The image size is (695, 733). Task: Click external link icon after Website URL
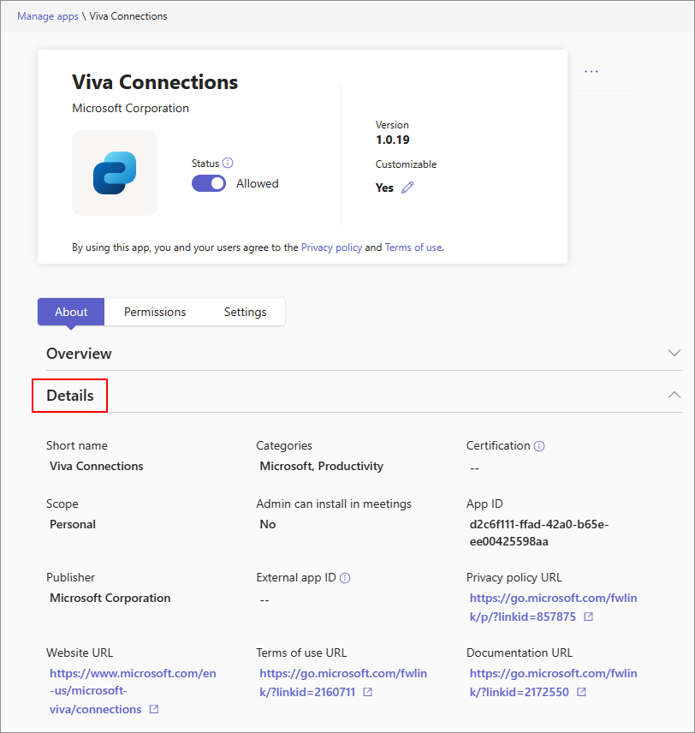[154, 710]
